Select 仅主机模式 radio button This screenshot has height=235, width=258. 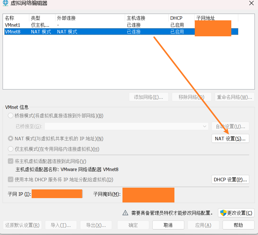(x=10, y=149)
